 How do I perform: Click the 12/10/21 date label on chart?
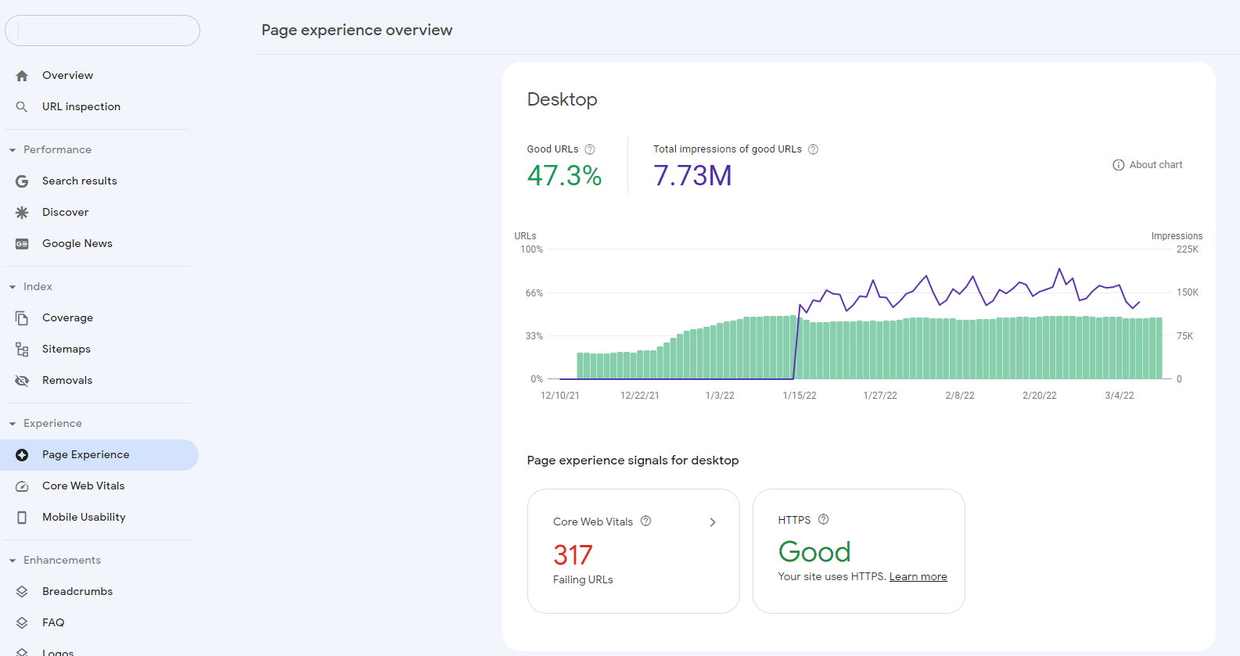click(560, 396)
